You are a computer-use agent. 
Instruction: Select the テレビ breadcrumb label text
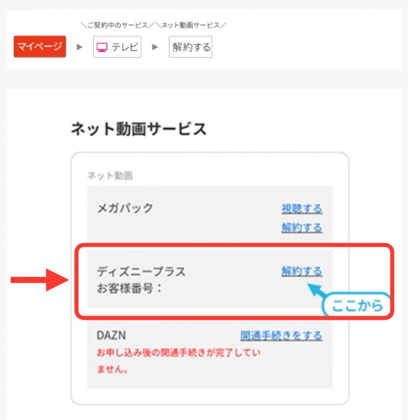click(x=125, y=47)
